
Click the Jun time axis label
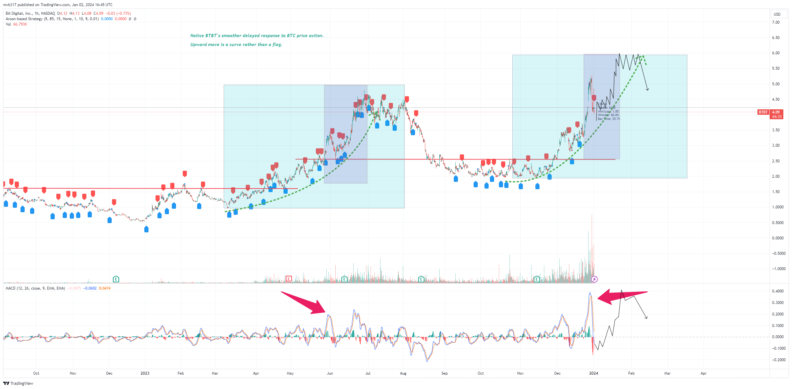tap(330, 373)
